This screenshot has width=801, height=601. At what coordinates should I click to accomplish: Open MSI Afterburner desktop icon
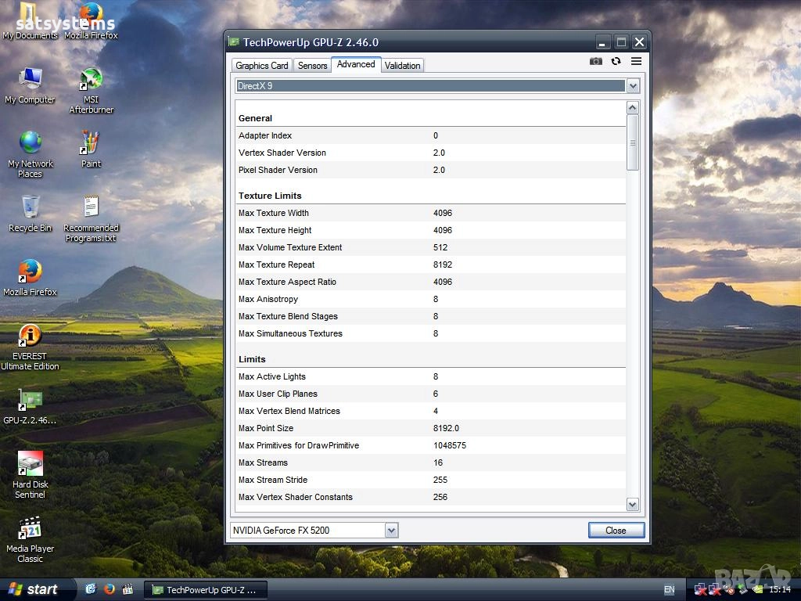click(x=92, y=80)
